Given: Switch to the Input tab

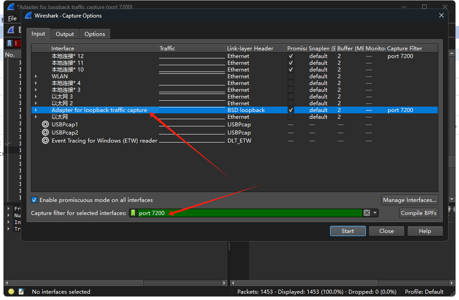Looking at the screenshot, I should tap(38, 34).
